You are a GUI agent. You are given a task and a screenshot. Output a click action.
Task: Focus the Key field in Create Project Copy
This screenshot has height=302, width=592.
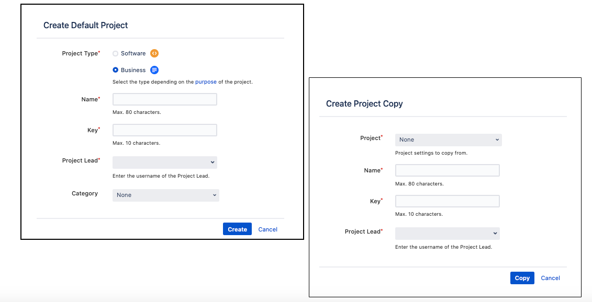(x=448, y=201)
